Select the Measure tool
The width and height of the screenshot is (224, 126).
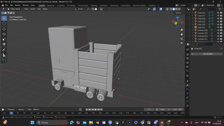[x=4, y=55]
